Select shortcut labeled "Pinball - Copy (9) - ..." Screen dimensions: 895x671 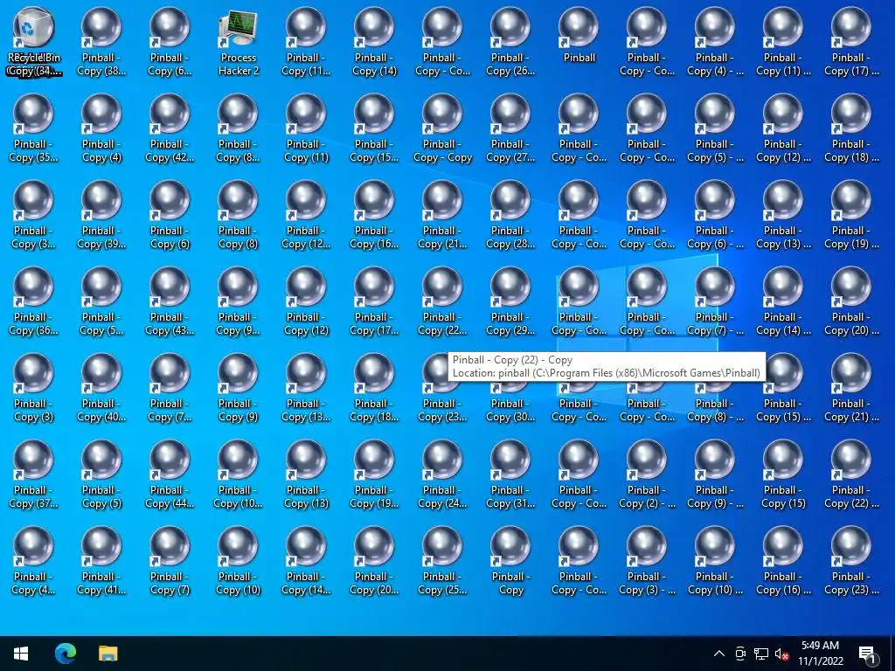pyautogui.click(x=715, y=475)
